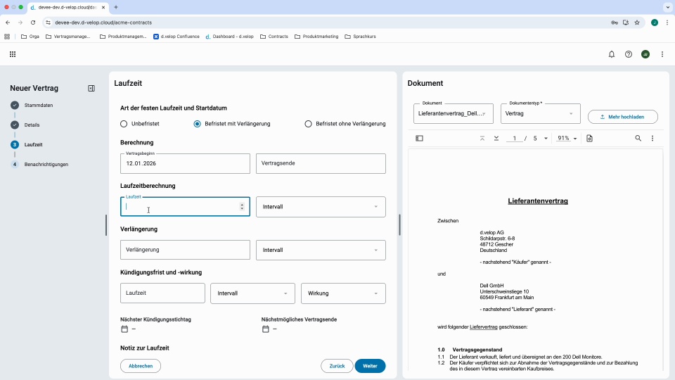675x380 pixels.
Task: Open tab search dropdown in Chrome
Action: point(668,7)
